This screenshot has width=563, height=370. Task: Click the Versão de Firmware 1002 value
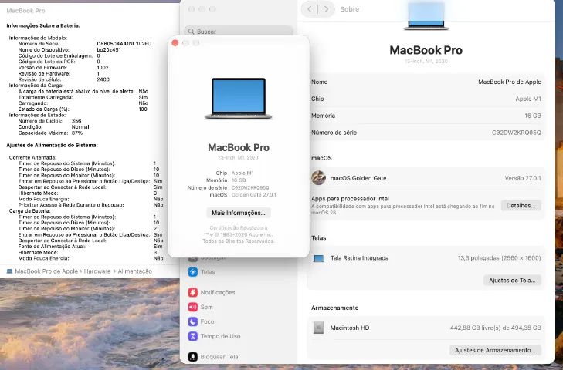pyautogui.click(x=103, y=67)
